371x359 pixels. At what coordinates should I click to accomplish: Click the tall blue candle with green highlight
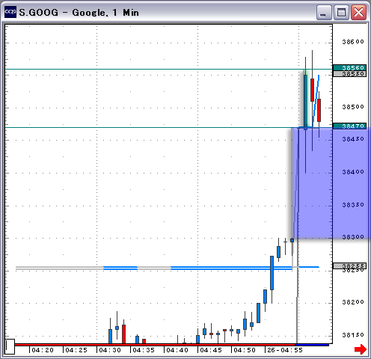click(306, 102)
